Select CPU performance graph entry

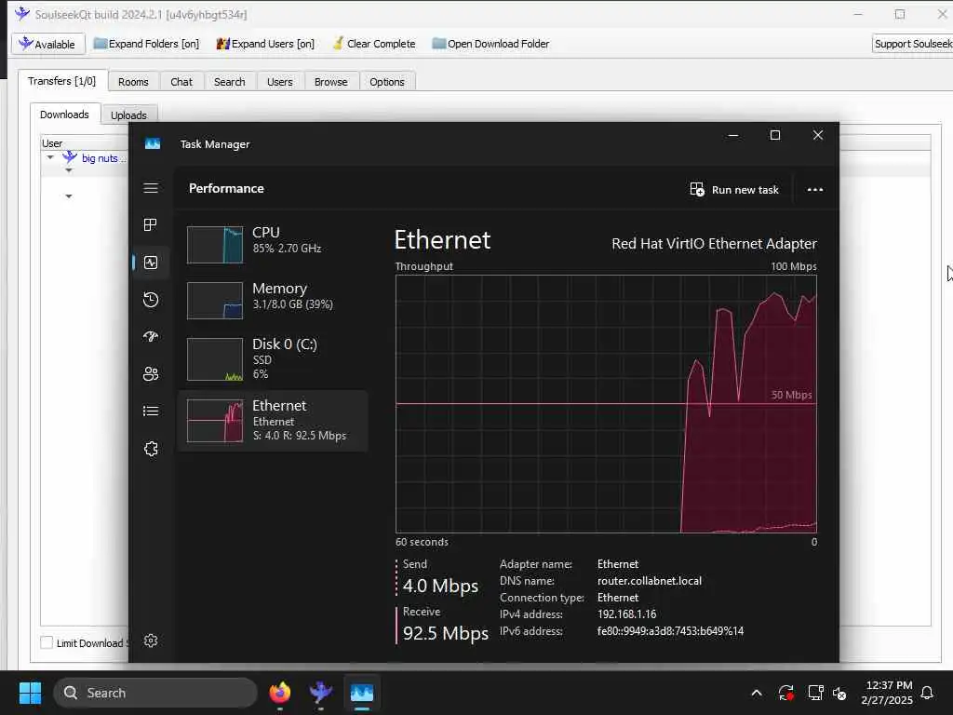[273, 245]
